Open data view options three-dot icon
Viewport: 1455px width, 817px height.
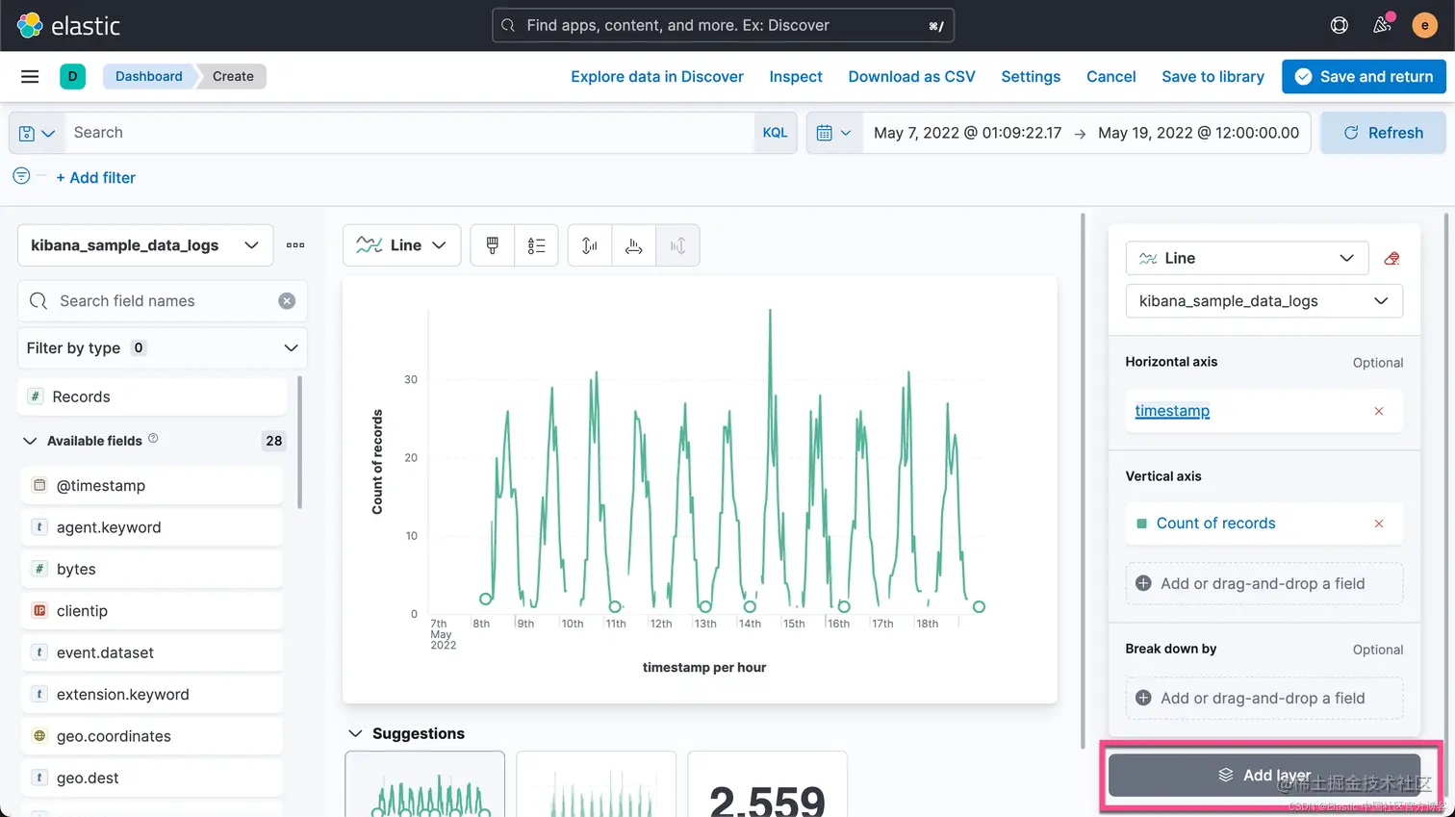pyautogui.click(x=295, y=245)
